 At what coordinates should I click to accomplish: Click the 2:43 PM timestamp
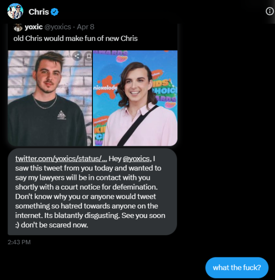[x=19, y=242]
